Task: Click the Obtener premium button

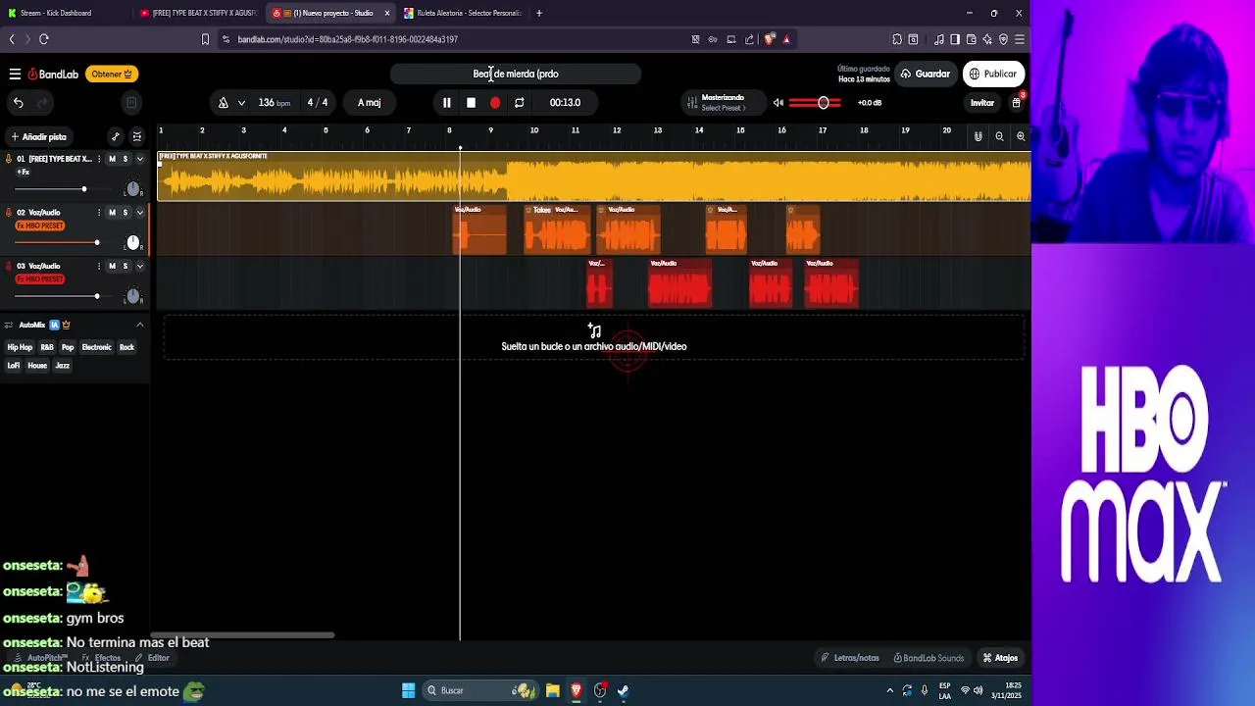Action: click(112, 74)
